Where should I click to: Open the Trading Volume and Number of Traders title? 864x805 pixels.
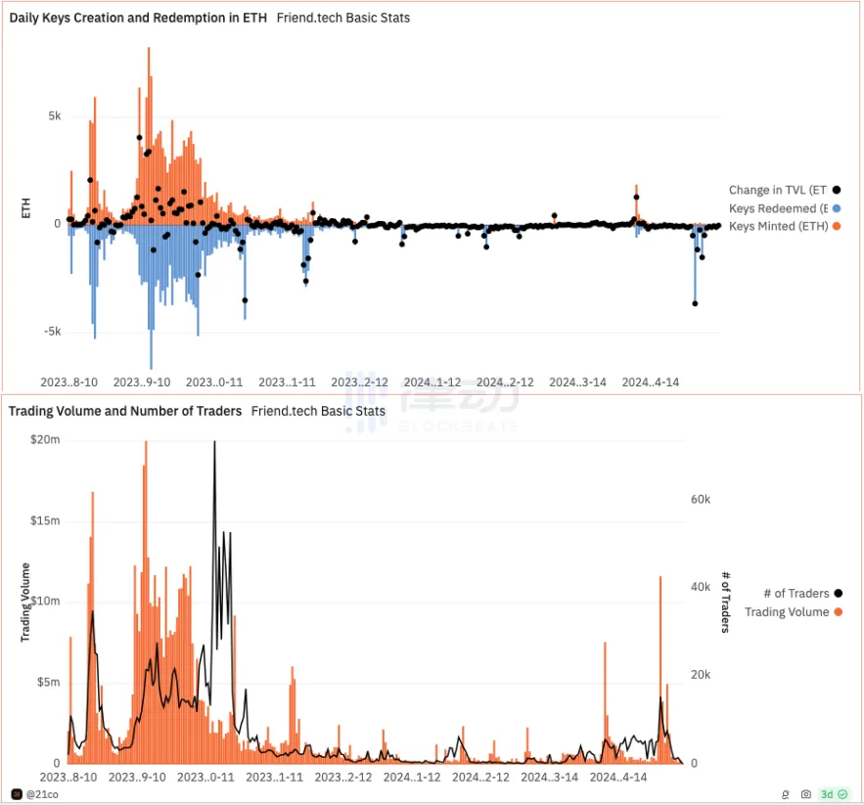(x=125, y=411)
